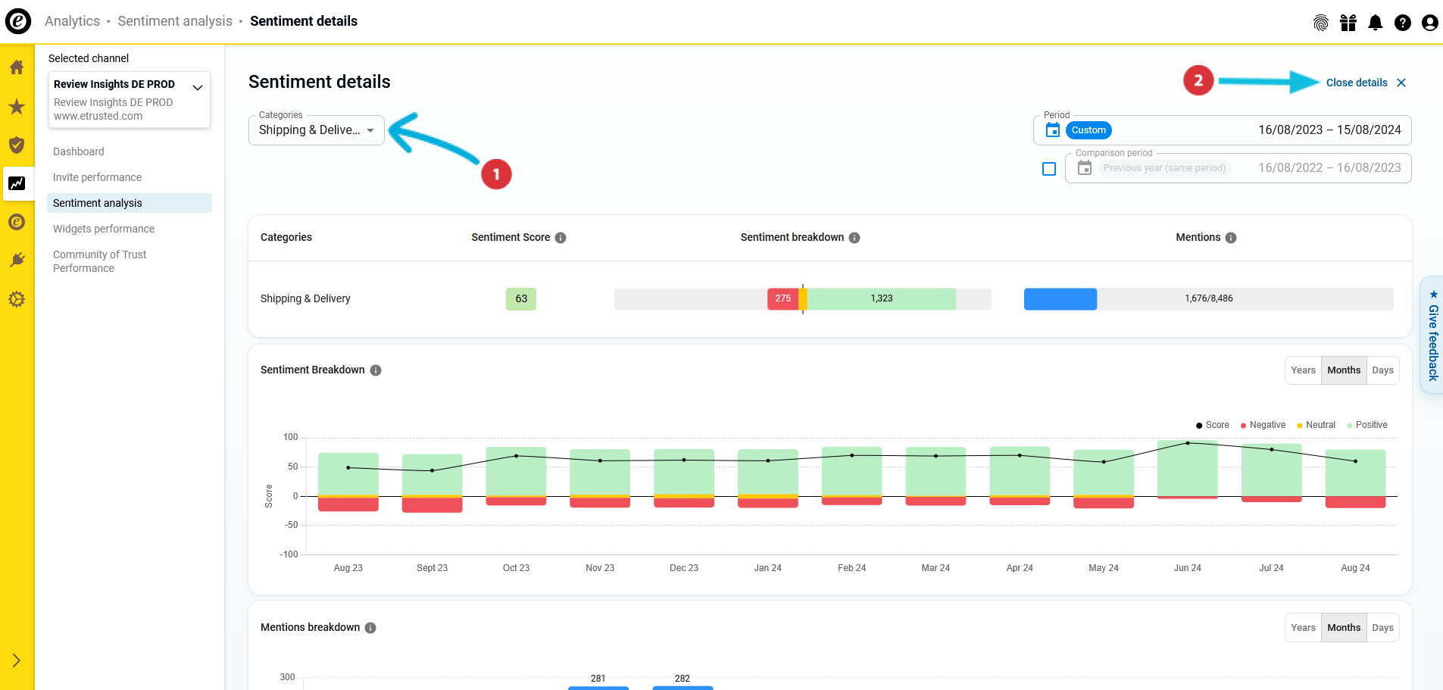
Task: Open the Custom period selector
Action: (x=1088, y=130)
